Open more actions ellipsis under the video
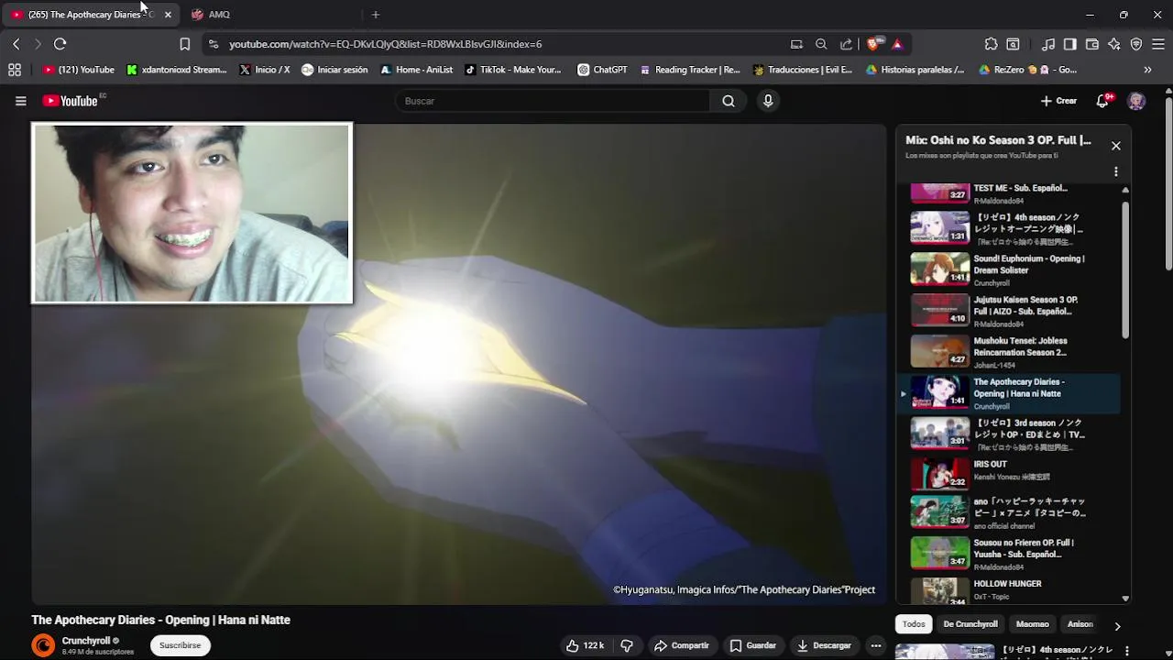Screen dimensions: 1173x660 876,645
